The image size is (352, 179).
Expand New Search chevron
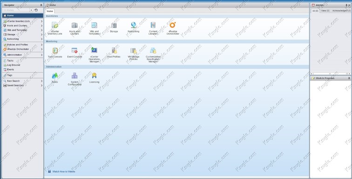(x=42, y=81)
